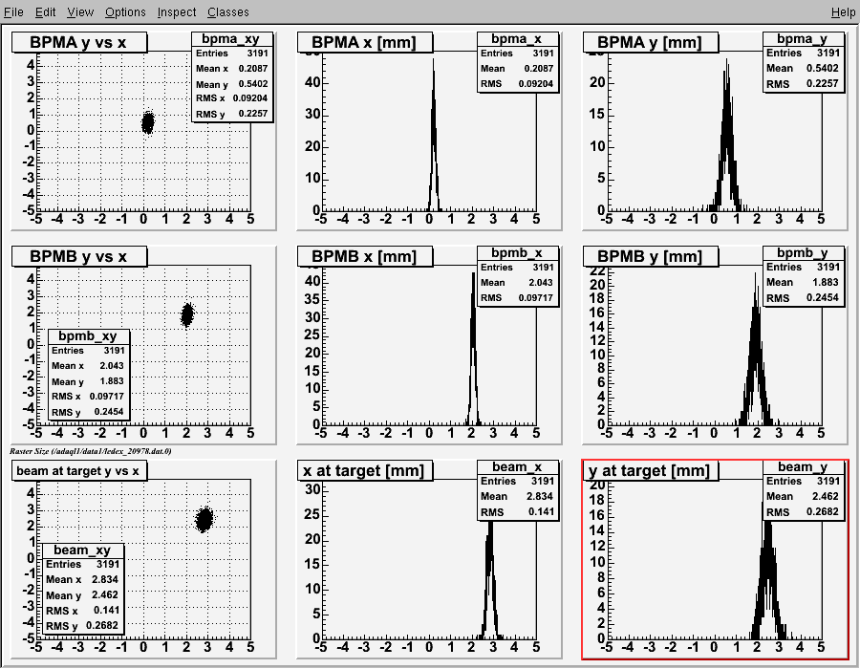This screenshot has width=860, height=669.
Task: Click the bpma_x statistics box header
Action: coord(517,38)
